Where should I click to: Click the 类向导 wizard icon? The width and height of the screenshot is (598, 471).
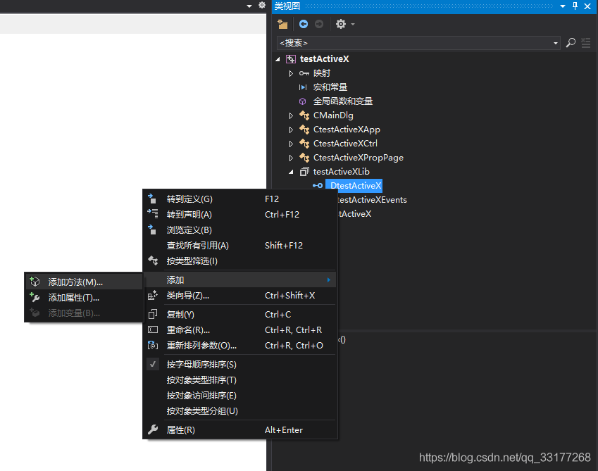(153, 295)
